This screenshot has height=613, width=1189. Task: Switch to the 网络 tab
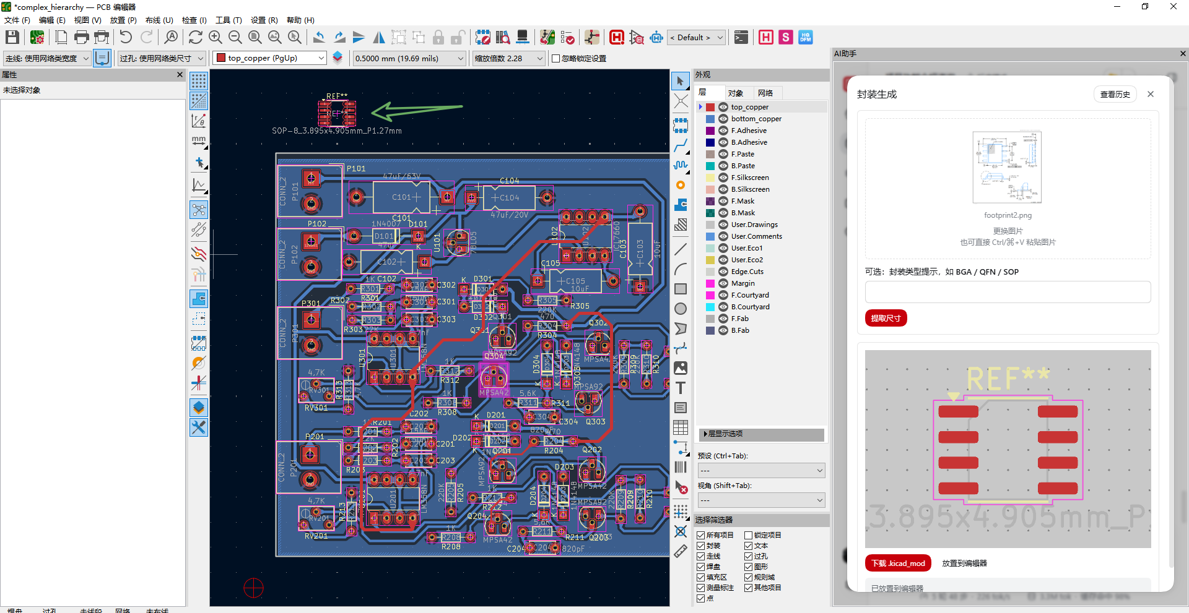pyautogui.click(x=765, y=93)
